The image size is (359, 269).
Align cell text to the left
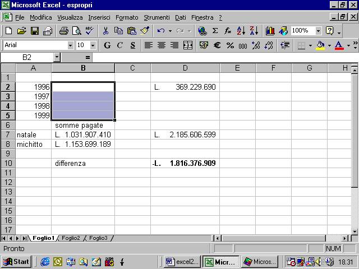pos(148,45)
